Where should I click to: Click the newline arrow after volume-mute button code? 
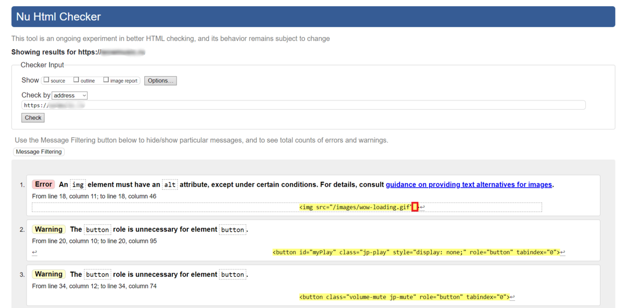tap(512, 297)
